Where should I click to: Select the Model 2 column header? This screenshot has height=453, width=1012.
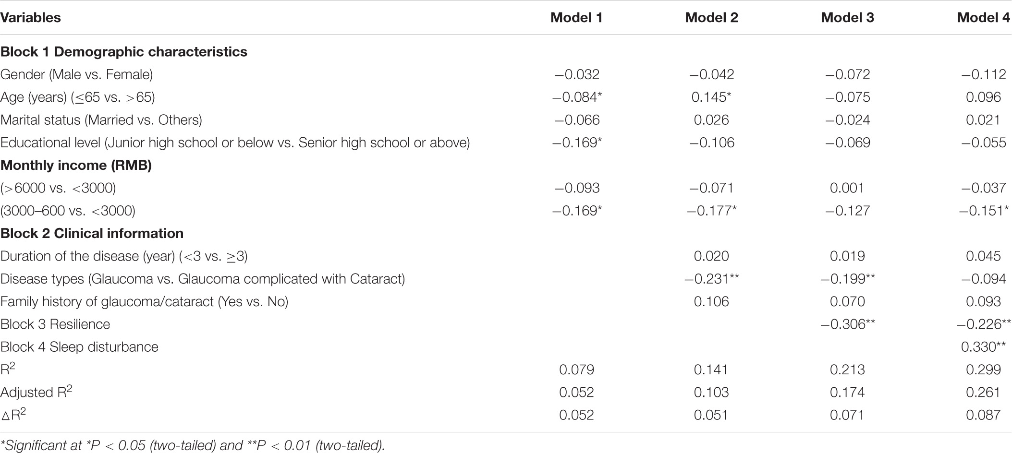[711, 18]
